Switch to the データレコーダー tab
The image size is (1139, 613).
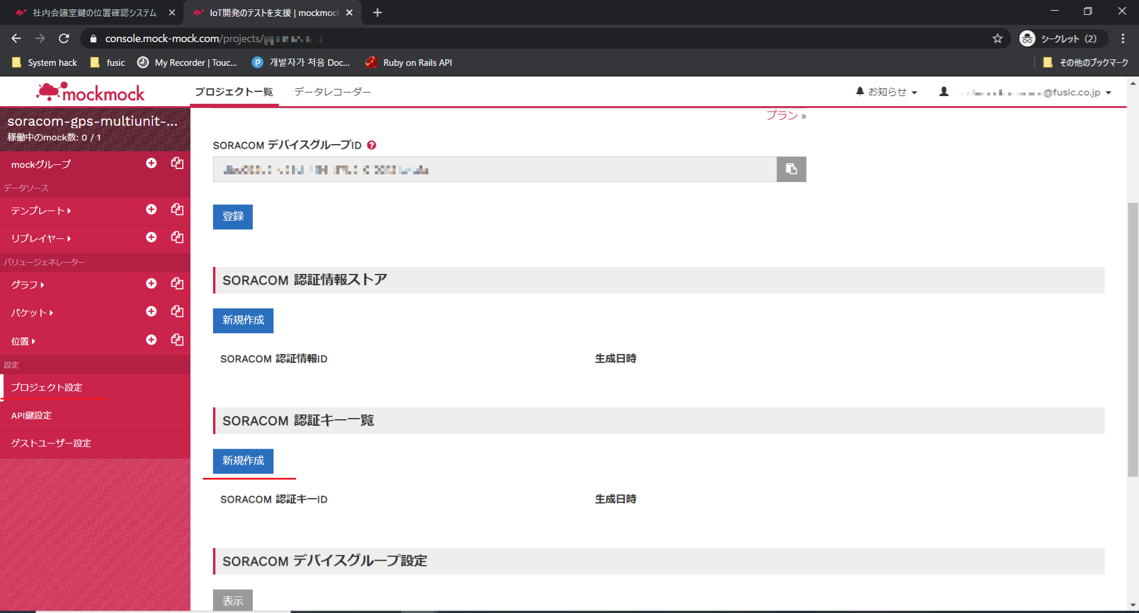332,92
